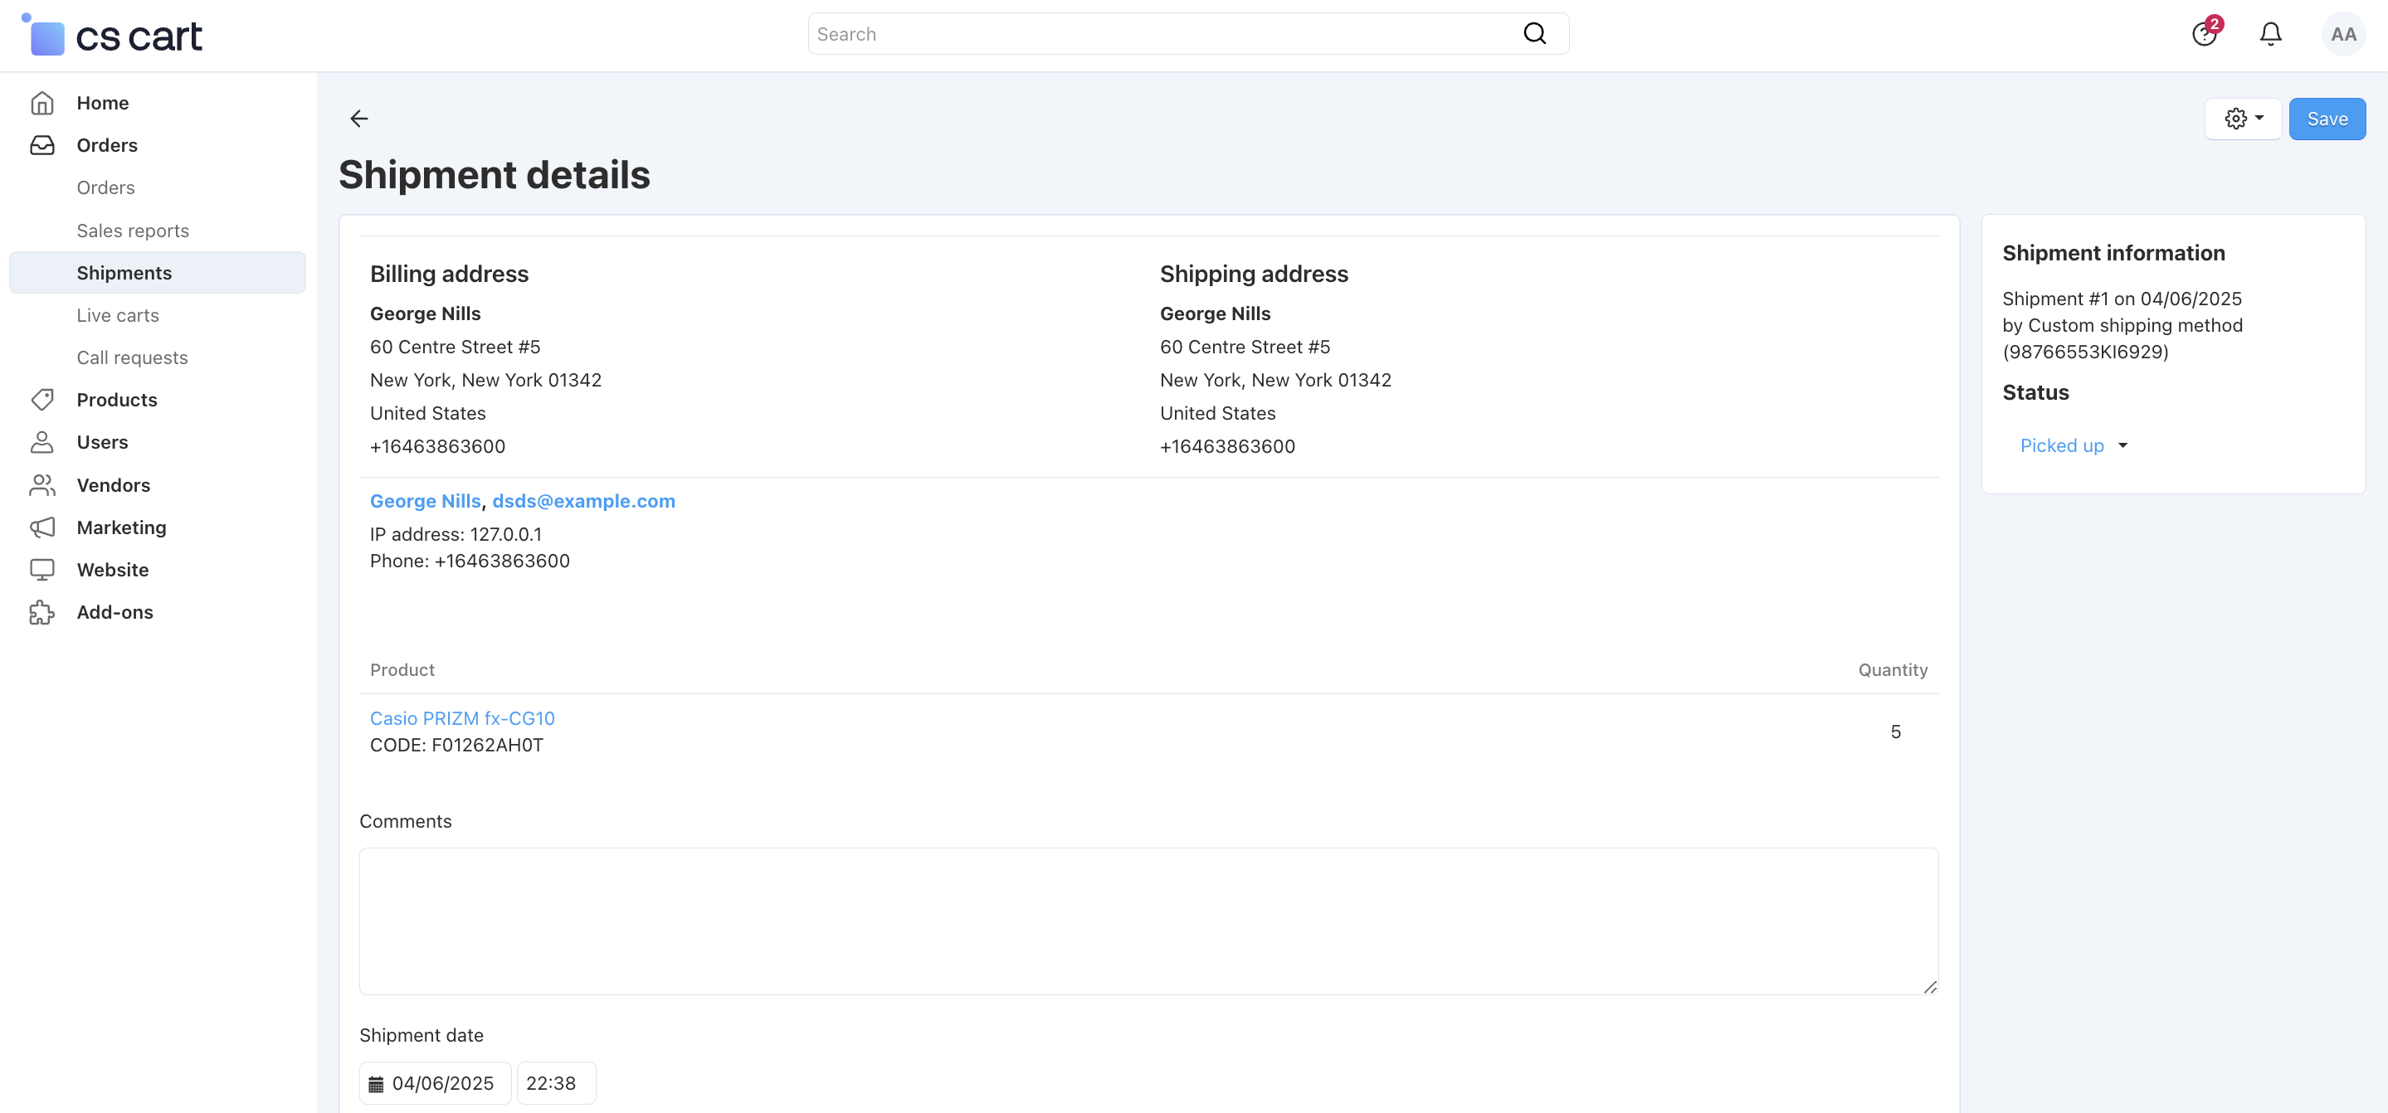Open the gear settings dropdown

pyautogui.click(x=2244, y=119)
